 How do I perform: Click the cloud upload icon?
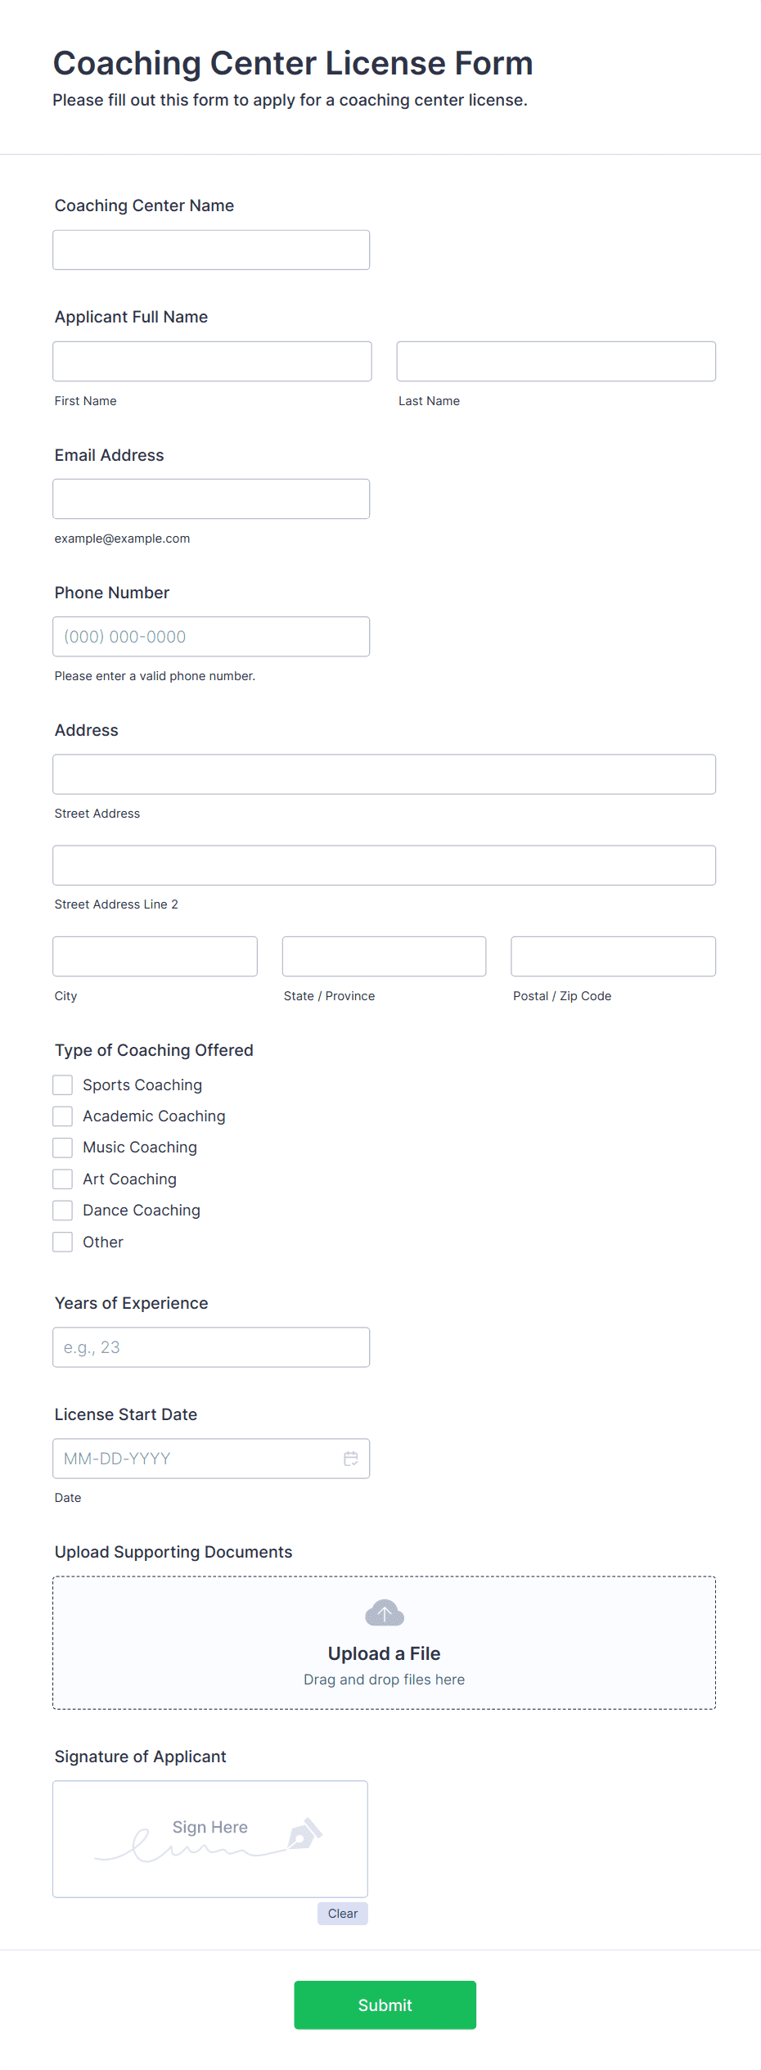coord(384,1612)
